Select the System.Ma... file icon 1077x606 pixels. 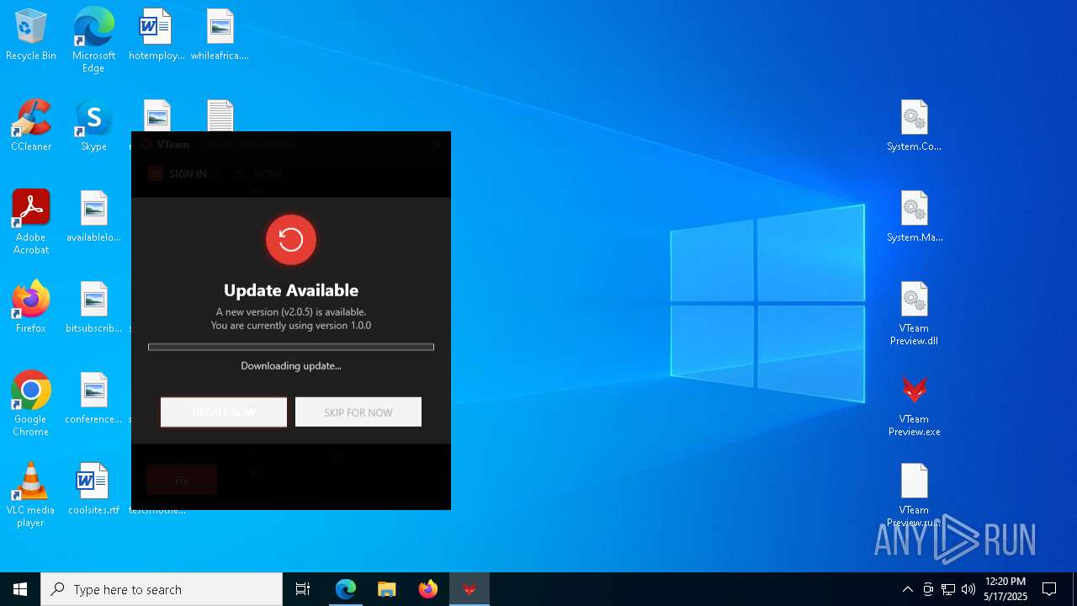click(914, 217)
